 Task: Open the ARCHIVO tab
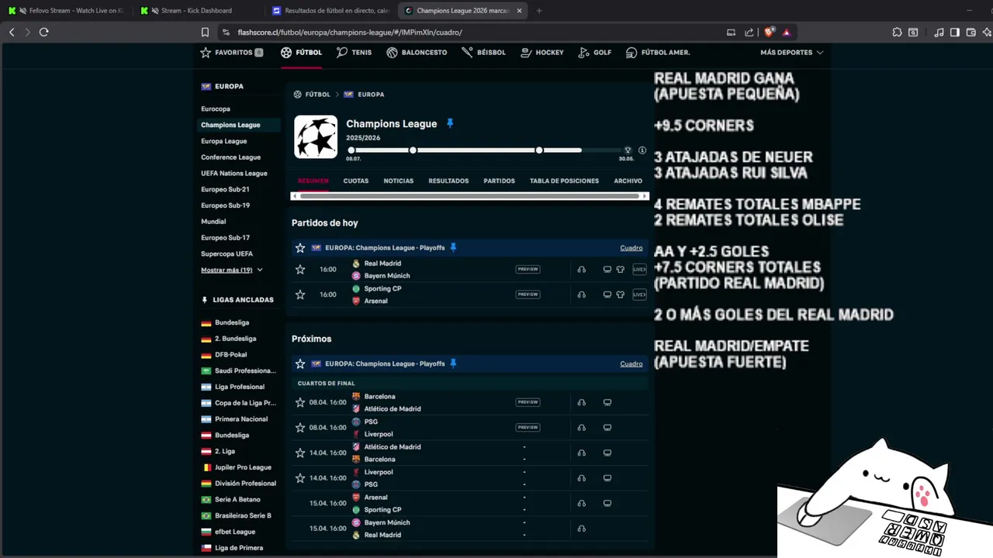point(628,181)
